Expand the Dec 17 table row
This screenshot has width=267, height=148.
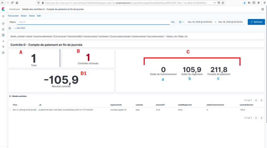(10, 110)
